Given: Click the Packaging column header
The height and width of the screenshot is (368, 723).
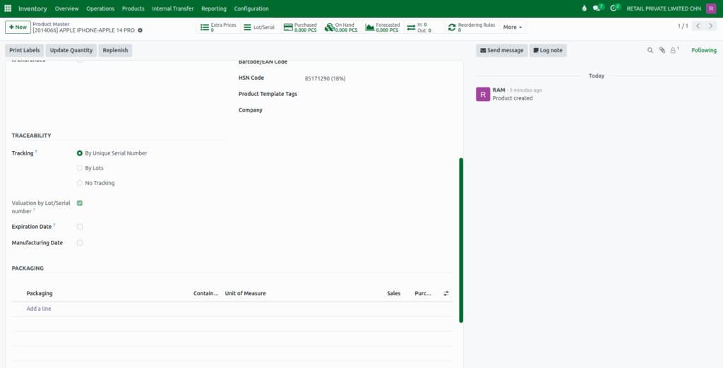Looking at the screenshot, I should click(x=40, y=293).
